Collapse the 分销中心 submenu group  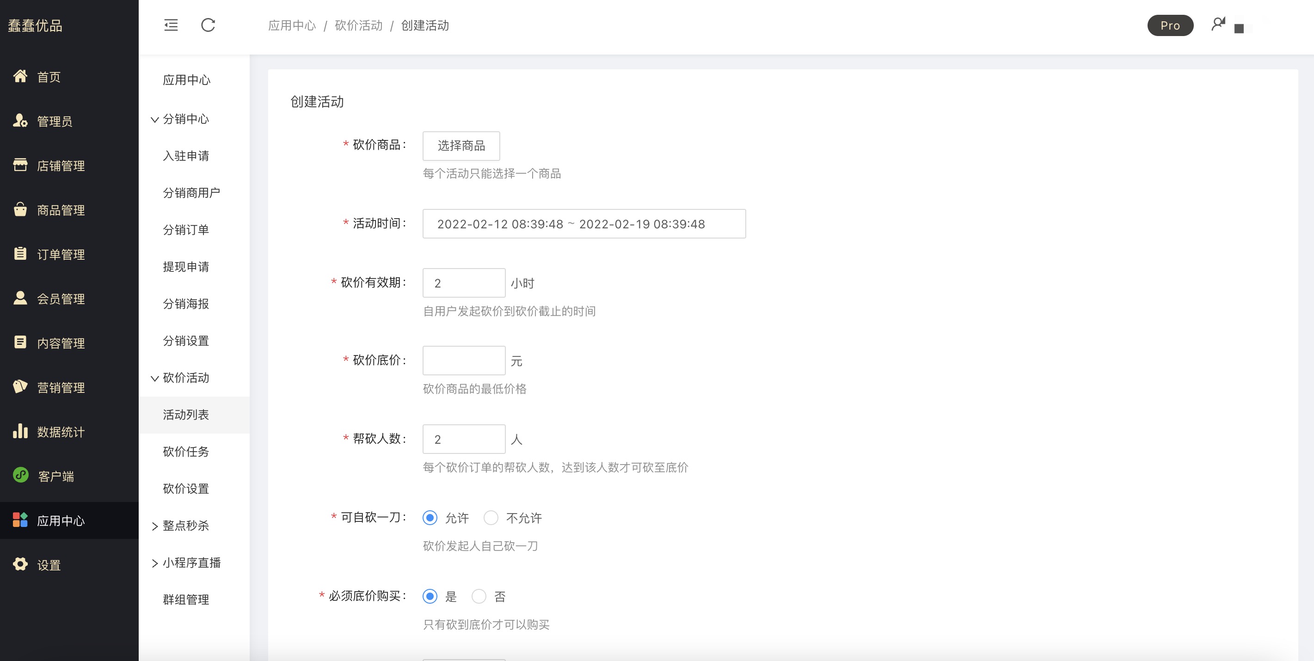coord(185,119)
